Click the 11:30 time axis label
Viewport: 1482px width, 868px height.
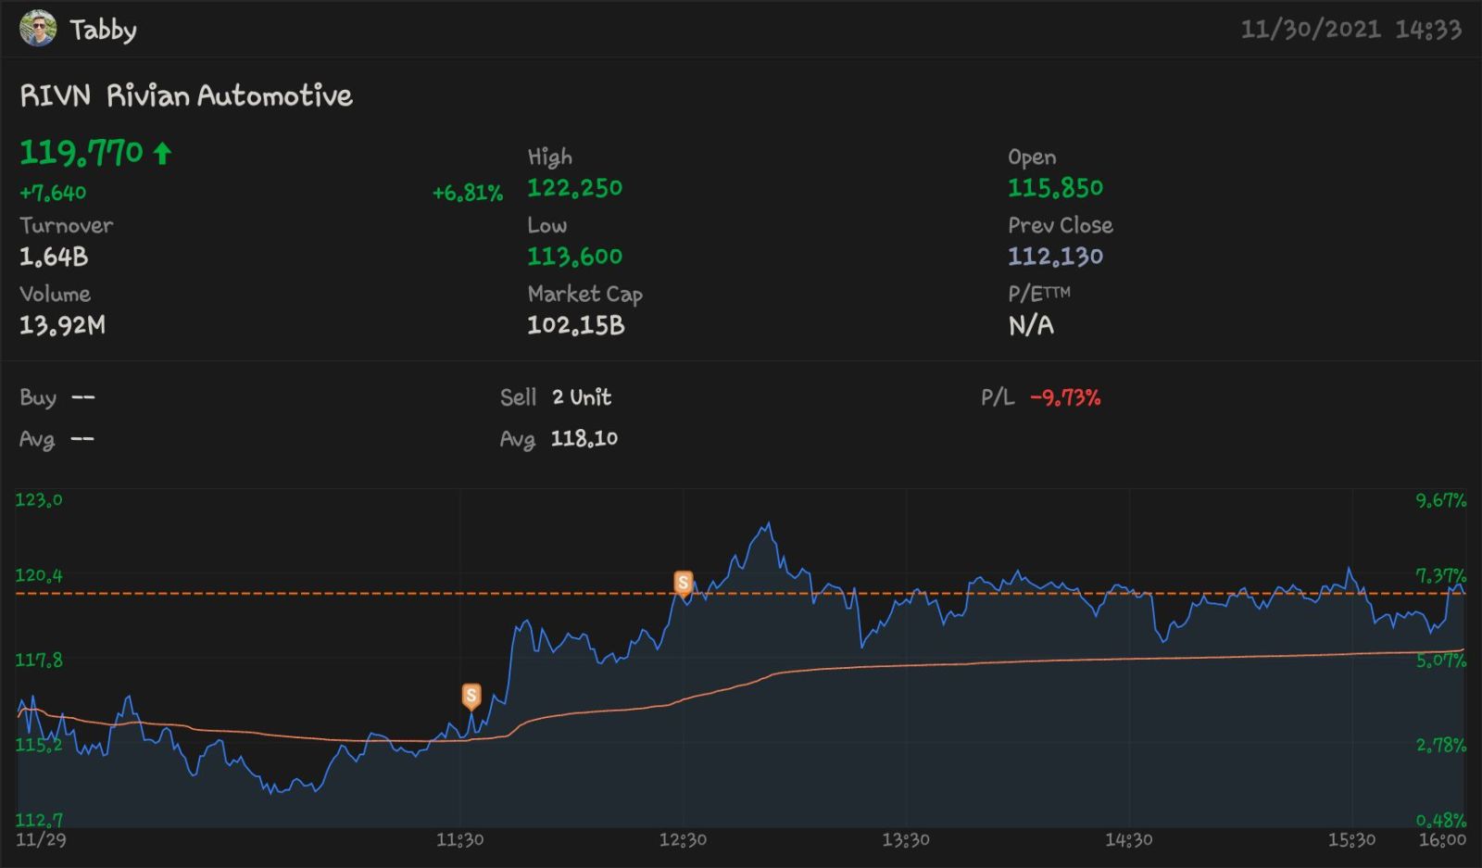pos(460,840)
